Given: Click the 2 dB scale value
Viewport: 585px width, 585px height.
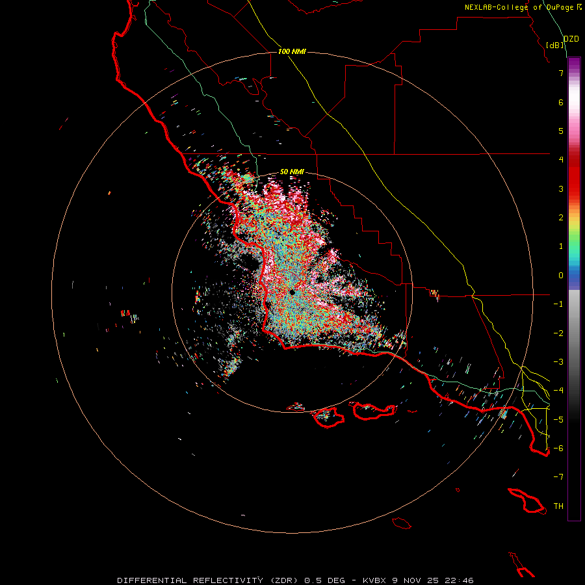Looking at the screenshot, I should pos(561,218).
